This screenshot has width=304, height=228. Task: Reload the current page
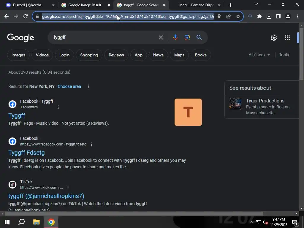(26, 17)
